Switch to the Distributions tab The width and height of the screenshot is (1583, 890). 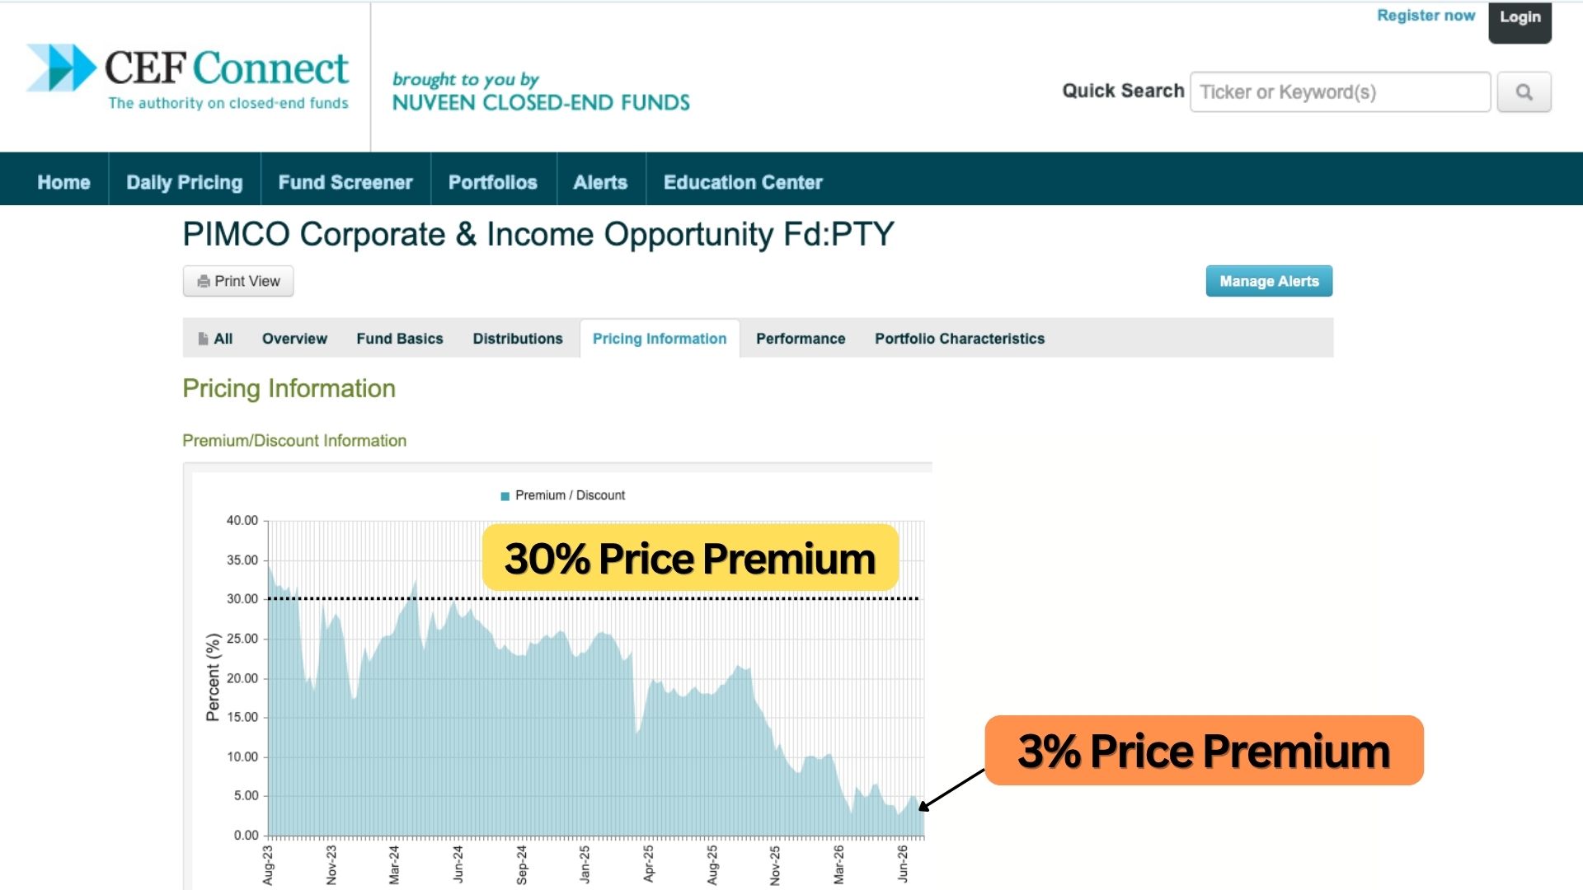click(518, 339)
